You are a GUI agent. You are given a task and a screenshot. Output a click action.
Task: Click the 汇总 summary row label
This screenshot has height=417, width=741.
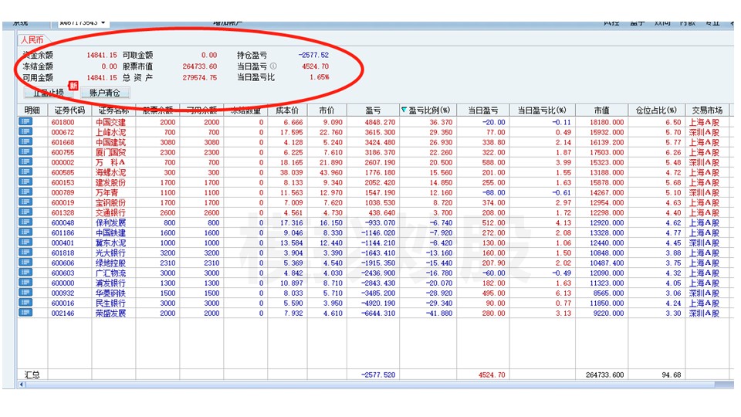[32, 375]
